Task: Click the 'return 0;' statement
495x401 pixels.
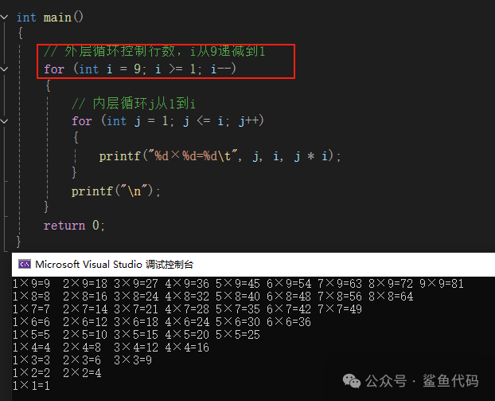Action: pyautogui.click(x=74, y=226)
